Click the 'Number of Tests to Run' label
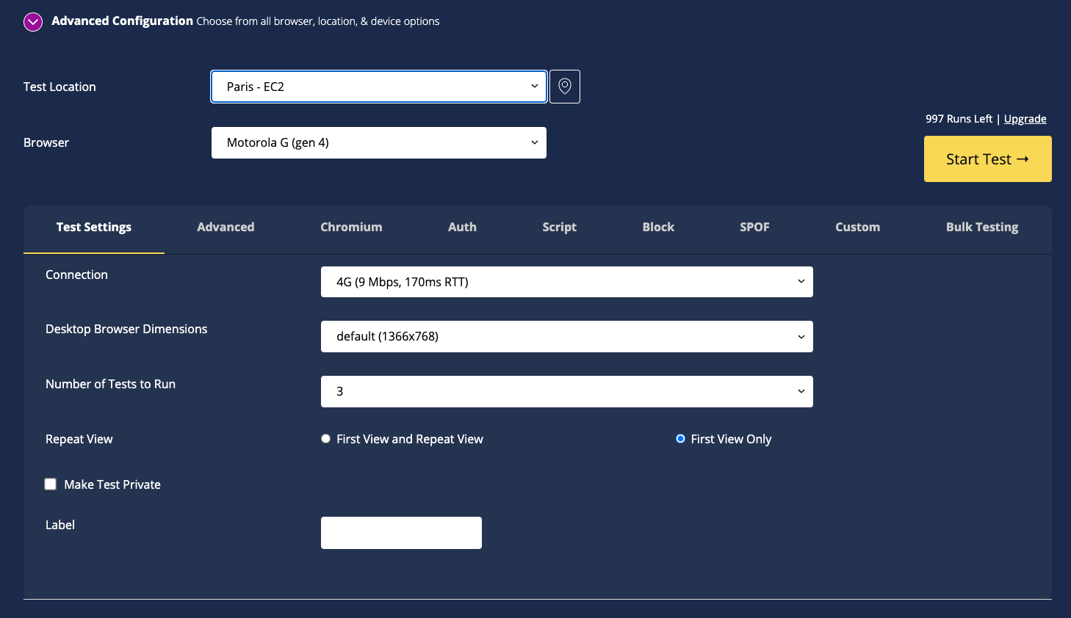The width and height of the screenshot is (1071, 618). tap(110, 384)
